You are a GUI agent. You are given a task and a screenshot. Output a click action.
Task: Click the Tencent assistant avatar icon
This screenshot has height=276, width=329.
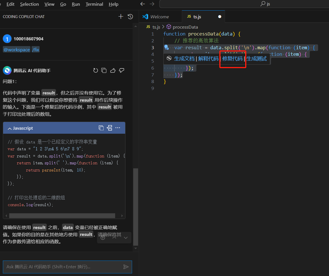(x=7, y=70)
